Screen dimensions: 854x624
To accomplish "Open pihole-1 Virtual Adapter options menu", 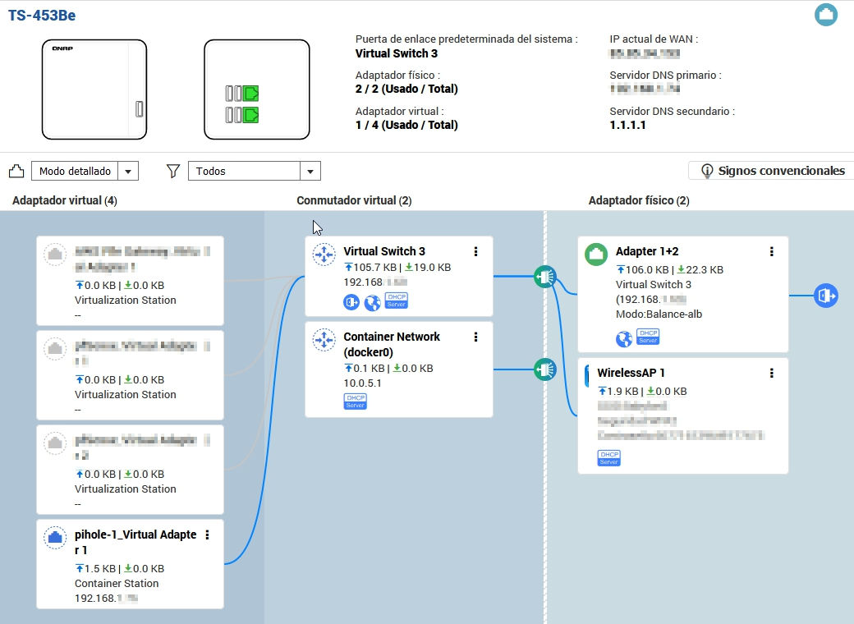I will coord(207,535).
